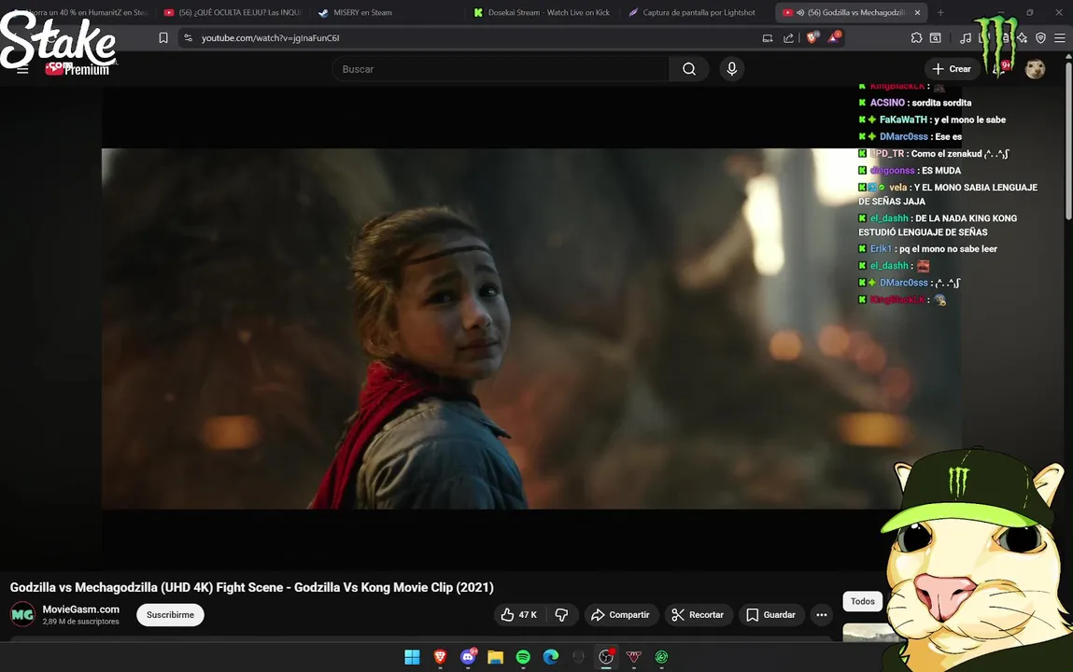Click the install/cast screen icon in address bar
The image size is (1073, 672).
pos(767,38)
